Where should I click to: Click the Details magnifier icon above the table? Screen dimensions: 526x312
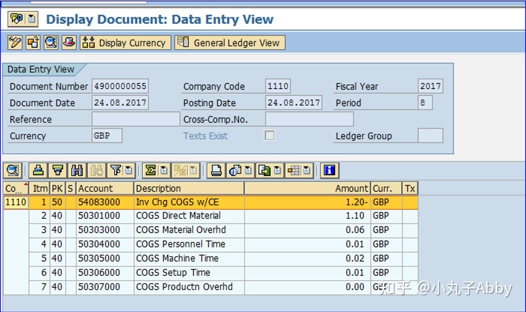[x=13, y=170]
